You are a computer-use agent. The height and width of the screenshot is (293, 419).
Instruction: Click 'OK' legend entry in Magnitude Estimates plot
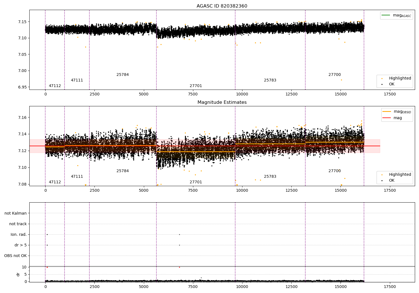(x=388, y=181)
